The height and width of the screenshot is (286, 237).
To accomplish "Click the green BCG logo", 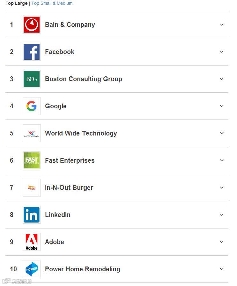I will coord(32,79).
